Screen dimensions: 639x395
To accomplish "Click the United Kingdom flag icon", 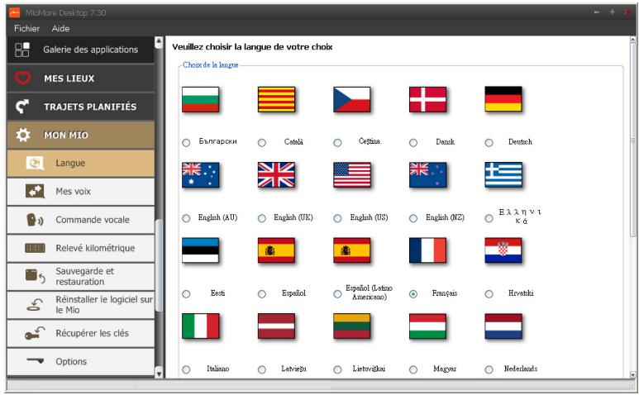I will click(276, 175).
